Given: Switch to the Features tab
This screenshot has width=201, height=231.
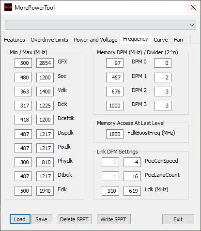Looking at the screenshot, I should [x=15, y=40].
